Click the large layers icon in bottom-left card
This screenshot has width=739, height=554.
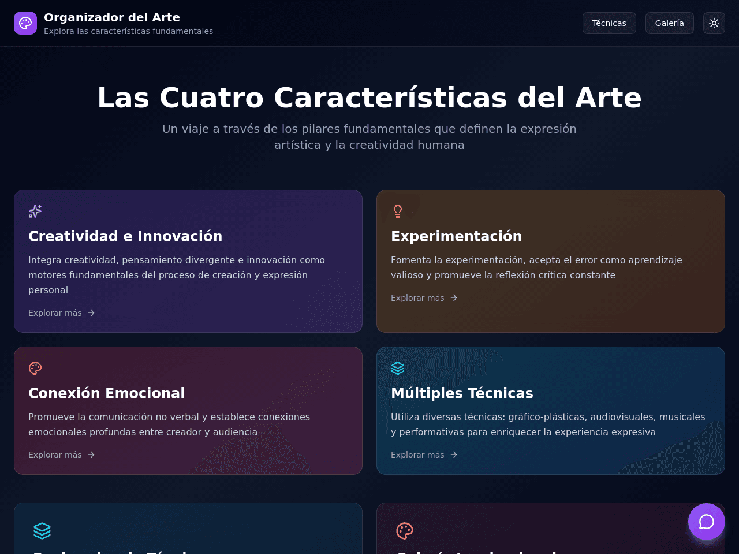[x=42, y=531]
